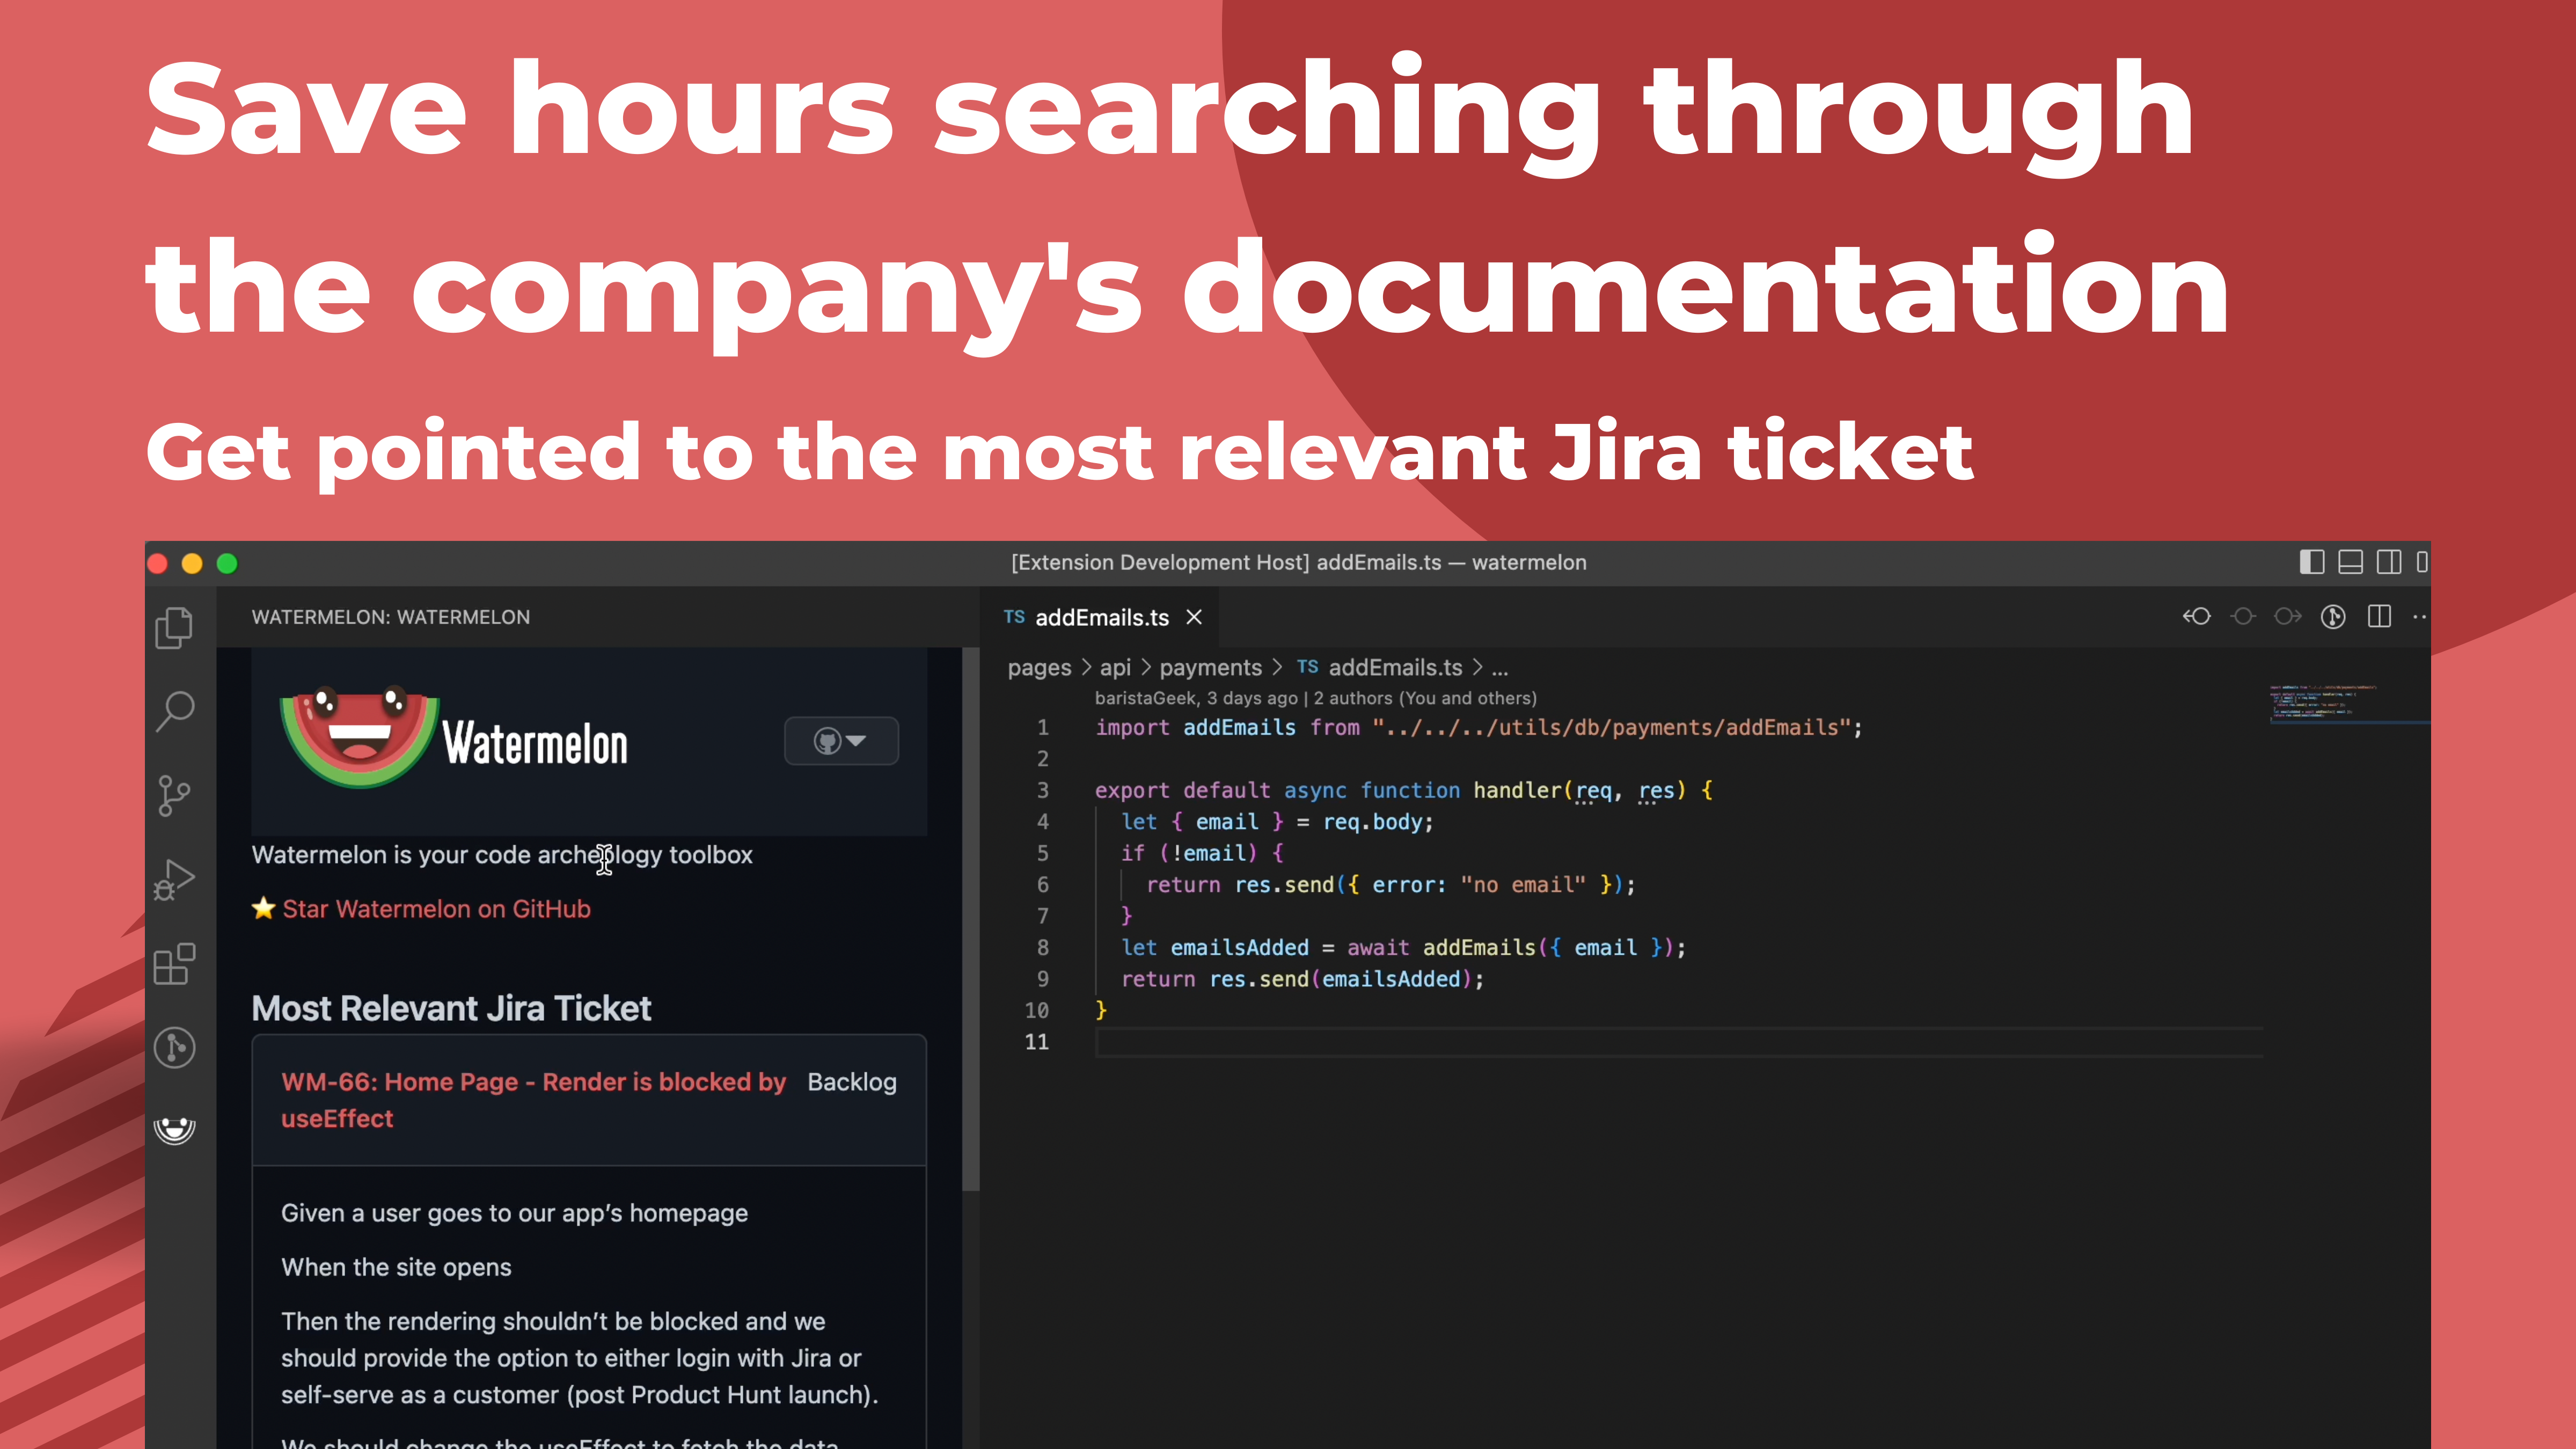Click the middle commit navigation icon

click(x=2243, y=617)
